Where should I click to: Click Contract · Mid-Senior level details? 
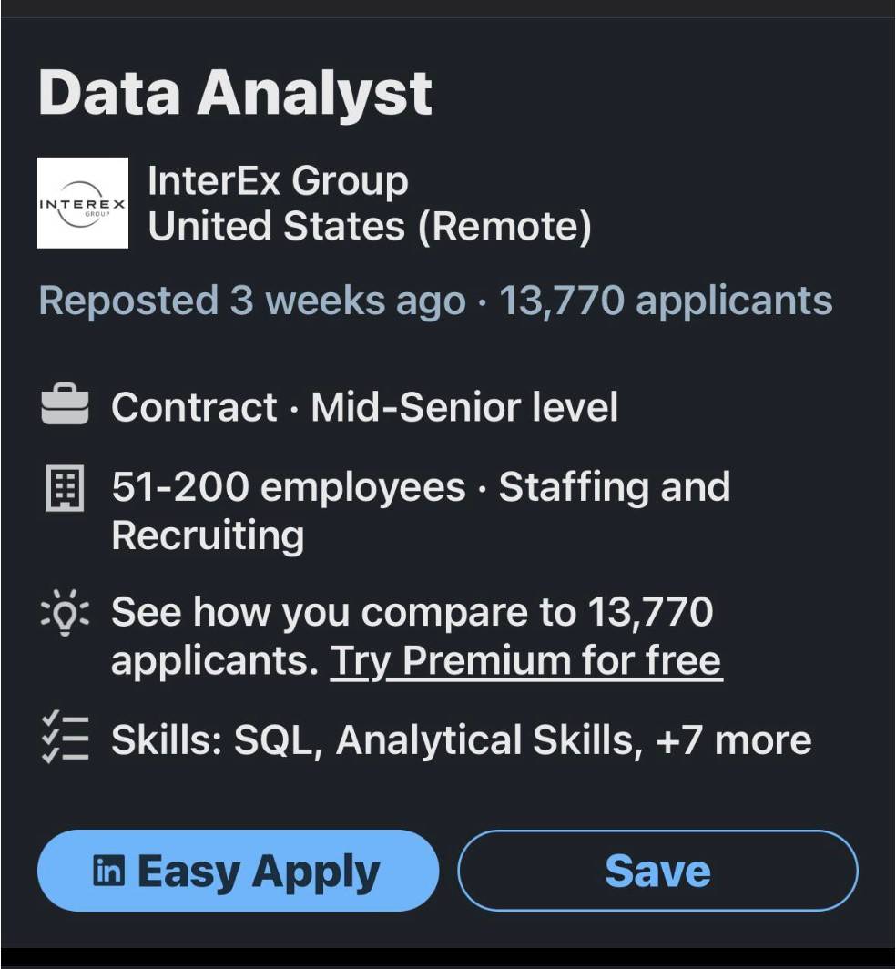pos(364,406)
